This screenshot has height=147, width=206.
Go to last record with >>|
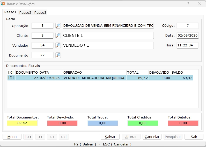click(x=64, y=137)
